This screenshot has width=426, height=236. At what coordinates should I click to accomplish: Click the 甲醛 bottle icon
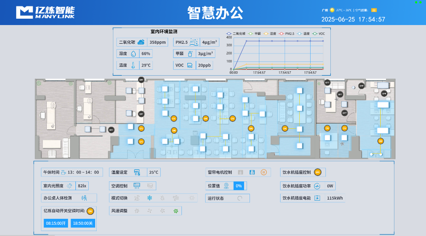point(190,54)
